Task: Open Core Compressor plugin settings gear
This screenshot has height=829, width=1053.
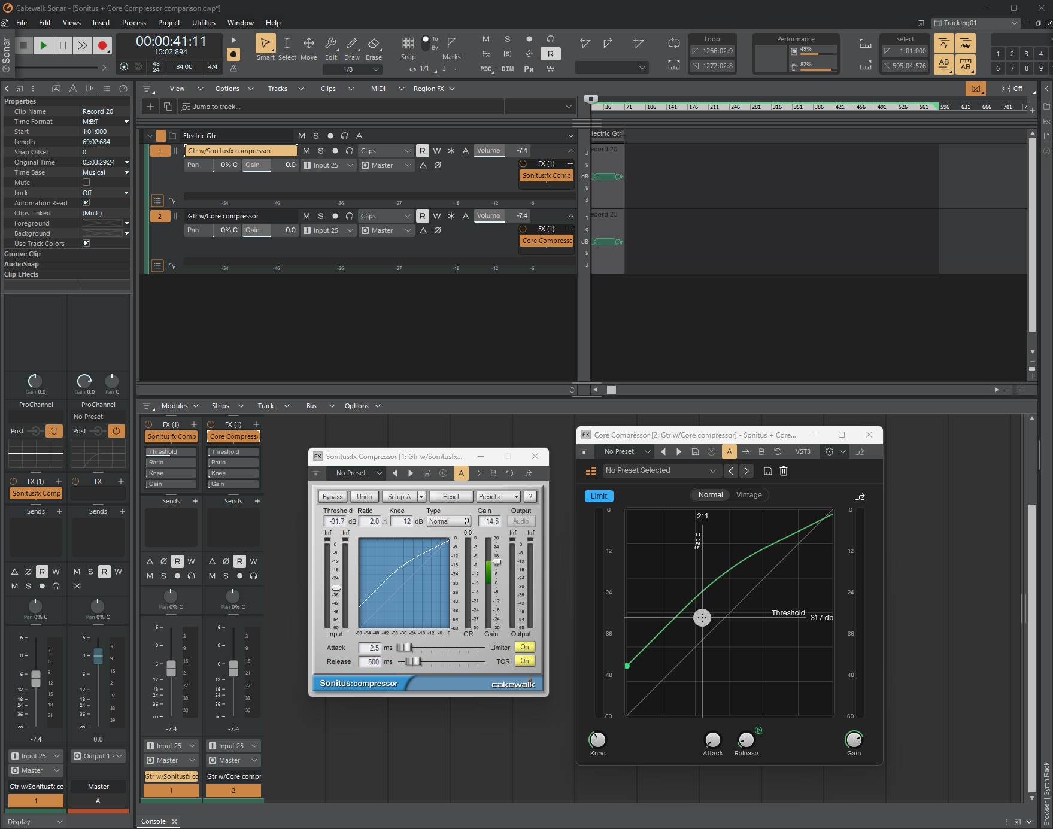Action: coord(829,452)
